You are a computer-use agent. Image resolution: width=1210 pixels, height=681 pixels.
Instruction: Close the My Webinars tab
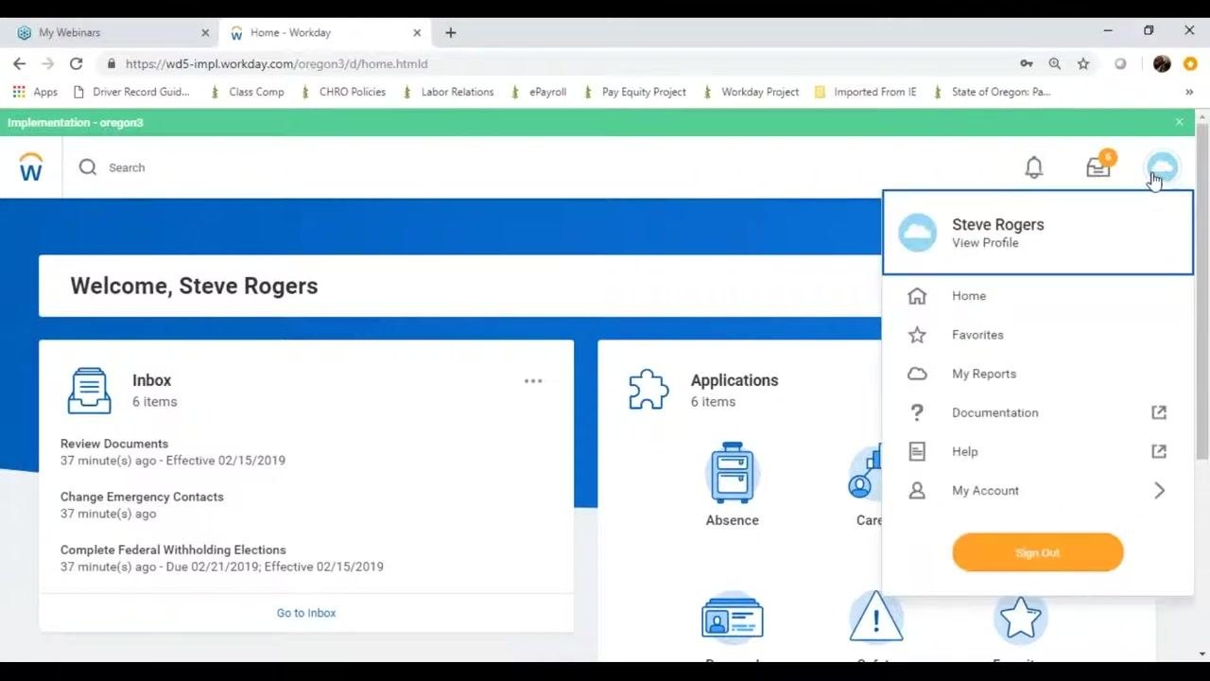click(x=205, y=32)
